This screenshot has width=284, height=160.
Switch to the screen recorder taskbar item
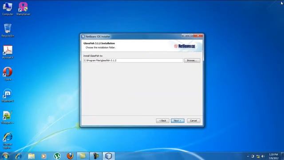pos(96,156)
